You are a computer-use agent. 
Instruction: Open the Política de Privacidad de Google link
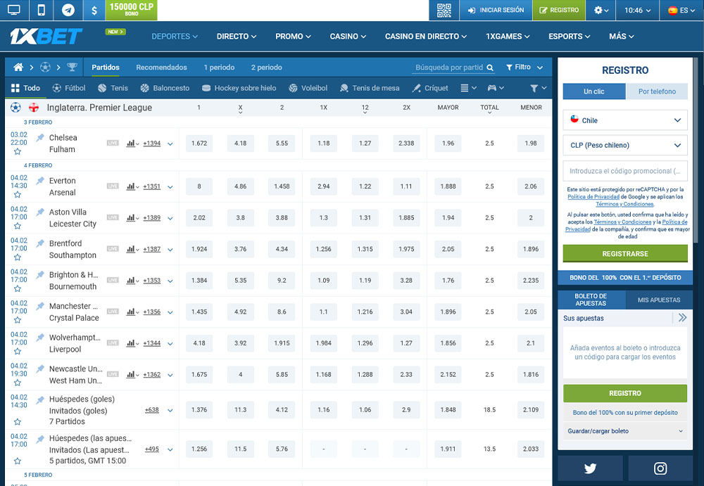click(593, 196)
